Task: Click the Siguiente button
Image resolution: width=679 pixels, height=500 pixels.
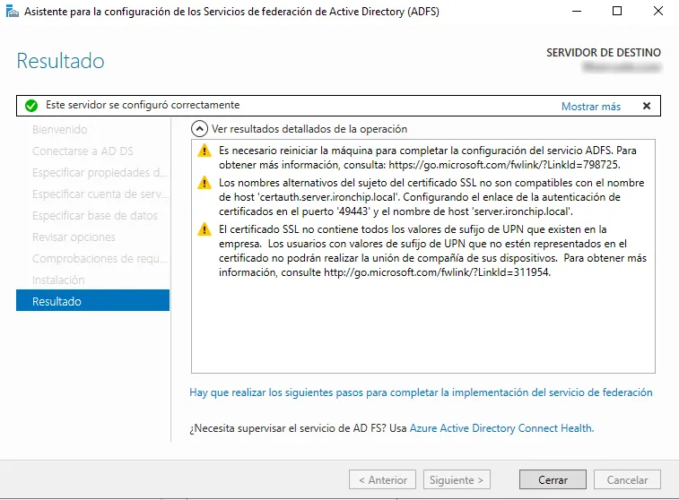Action: pyautogui.click(x=457, y=479)
